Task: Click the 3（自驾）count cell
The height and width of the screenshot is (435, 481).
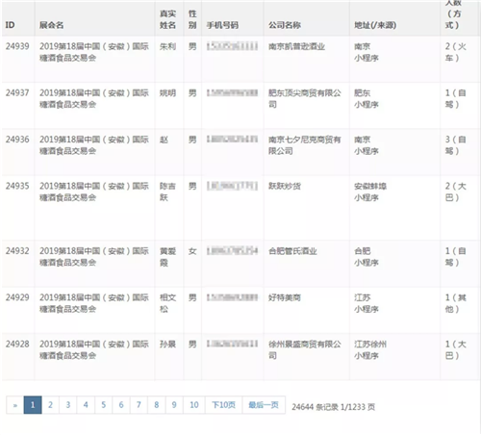Action: coord(456,145)
